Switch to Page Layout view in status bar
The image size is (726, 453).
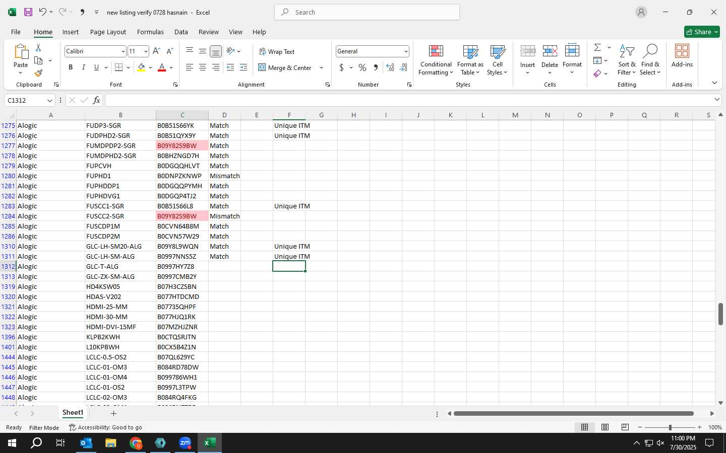pyautogui.click(x=605, y=427)
